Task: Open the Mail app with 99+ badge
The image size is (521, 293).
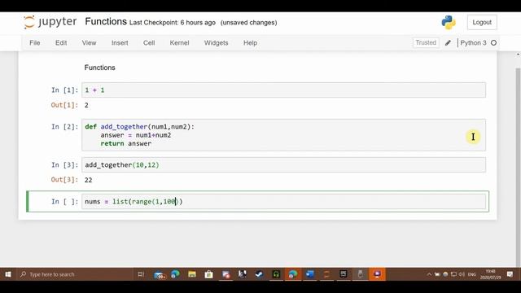Action: (x=160, y=274)
